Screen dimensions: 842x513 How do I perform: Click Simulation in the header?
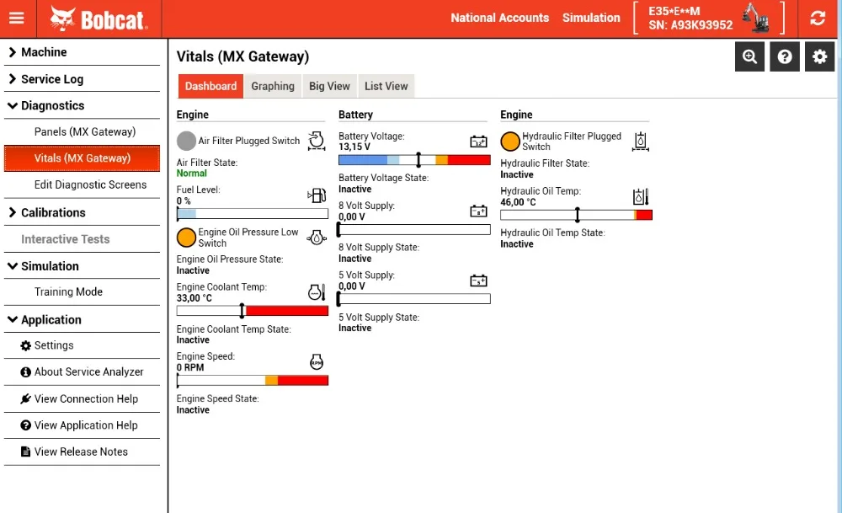[x=591, y=18]
